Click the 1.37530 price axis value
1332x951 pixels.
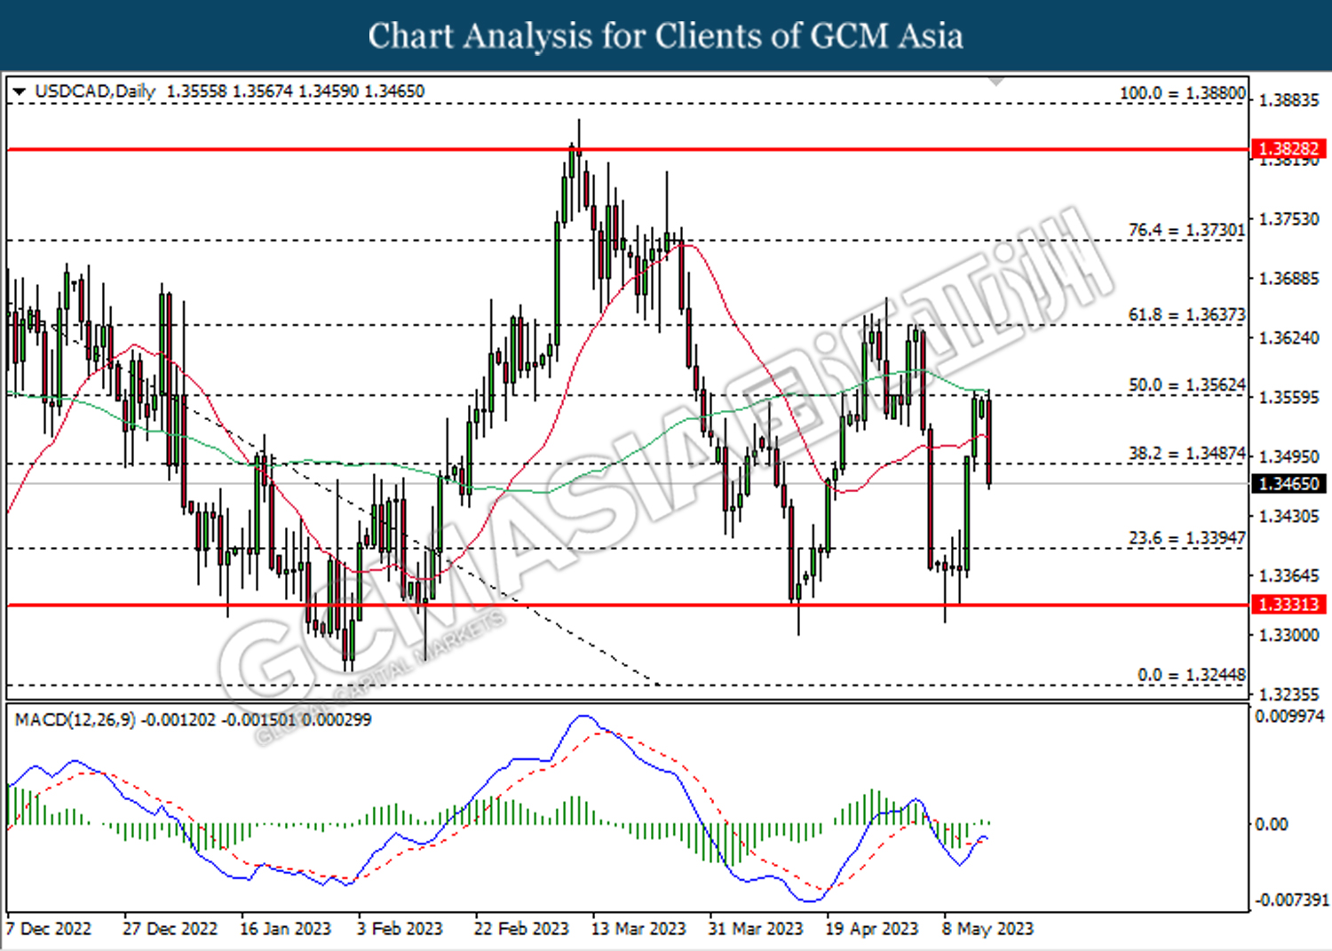pos(1289,219)
